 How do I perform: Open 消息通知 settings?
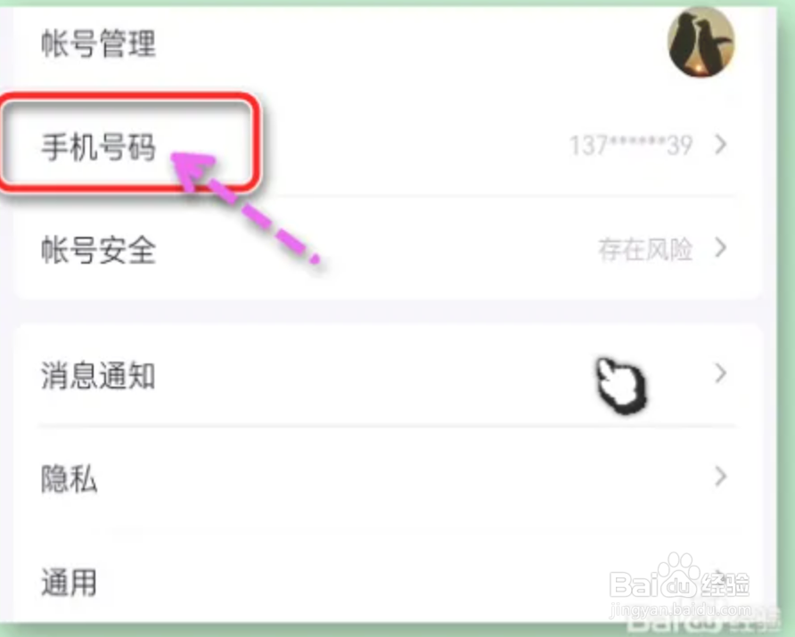[388, 375]
